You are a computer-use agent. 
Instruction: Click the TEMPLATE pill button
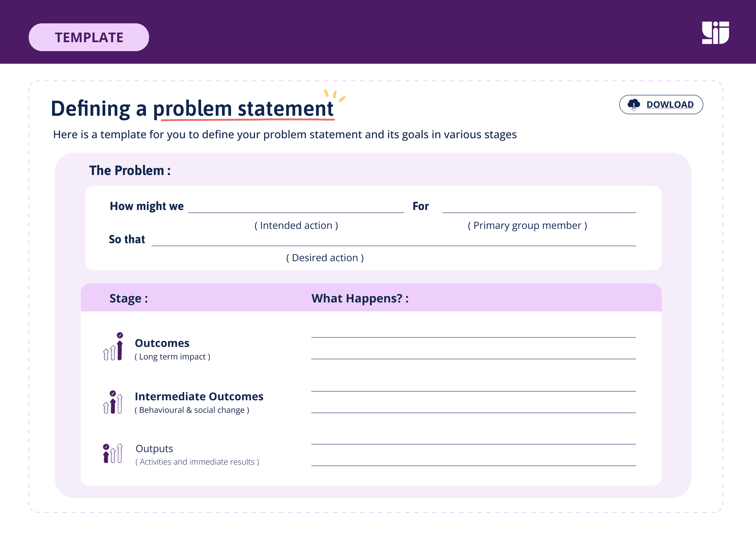tap(89, 37)
